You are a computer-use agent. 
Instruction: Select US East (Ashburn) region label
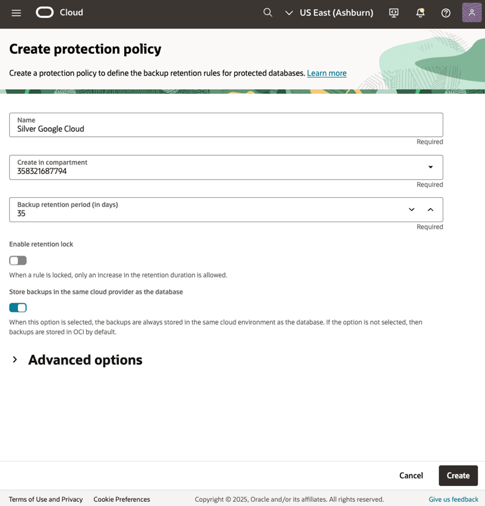click(336, 13)
